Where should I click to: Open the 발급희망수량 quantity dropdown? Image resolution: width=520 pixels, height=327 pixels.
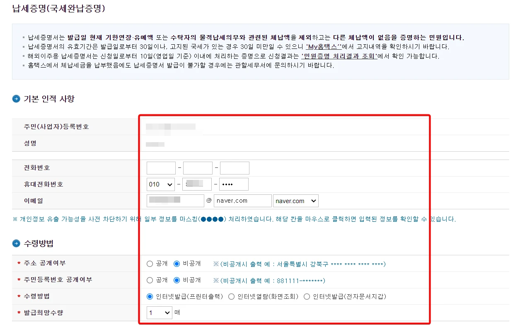point(159,313)
